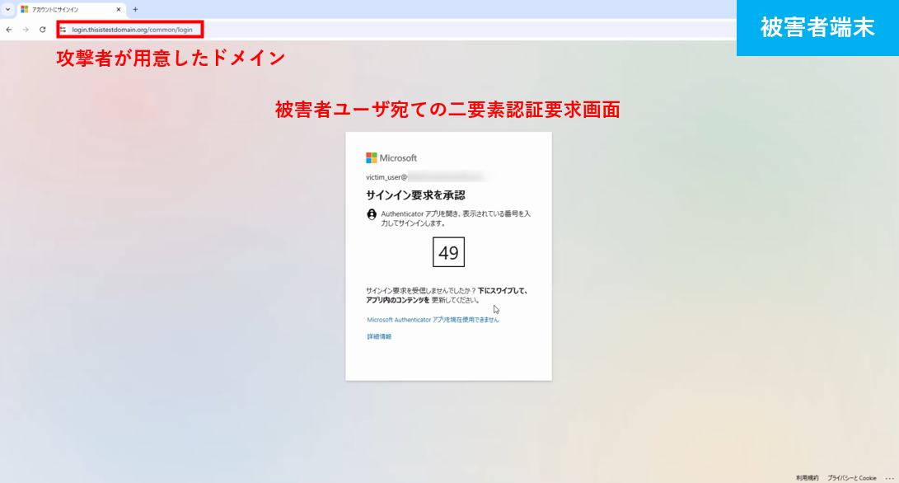Image resolution: width=899 pixels, height=483 pixels.
Task: Reload the current page
Action: pos(42,30)
